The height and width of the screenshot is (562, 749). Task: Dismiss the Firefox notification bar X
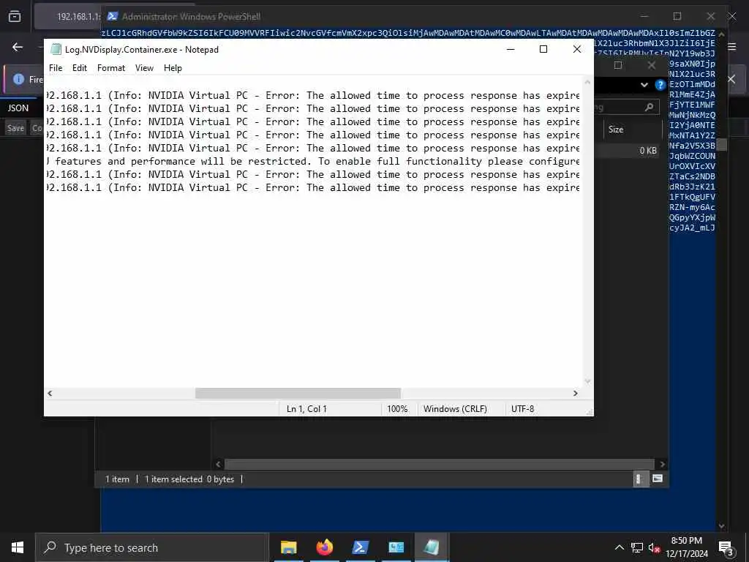tap(731, 79)
